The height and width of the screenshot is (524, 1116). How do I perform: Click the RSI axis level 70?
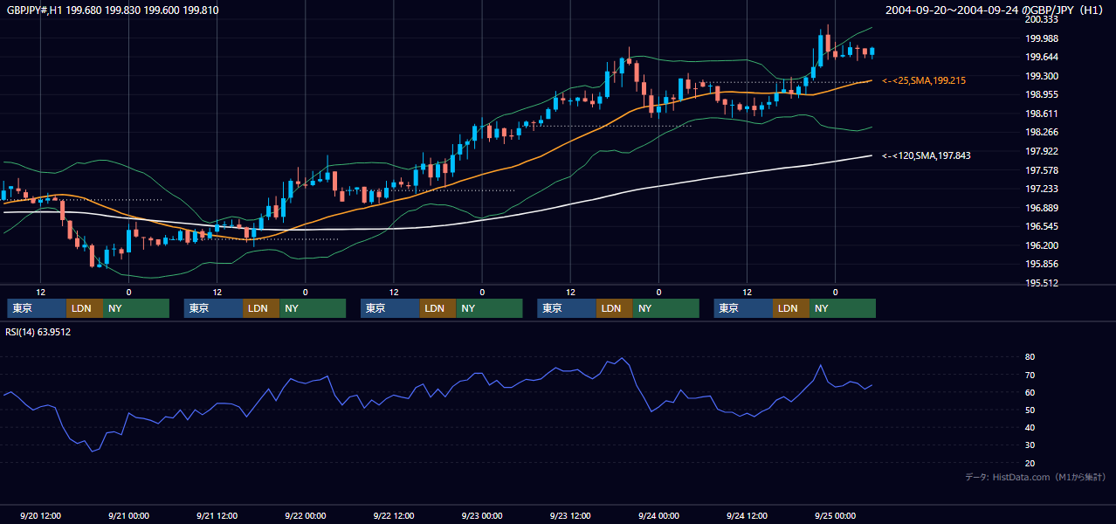point(1030,375)
